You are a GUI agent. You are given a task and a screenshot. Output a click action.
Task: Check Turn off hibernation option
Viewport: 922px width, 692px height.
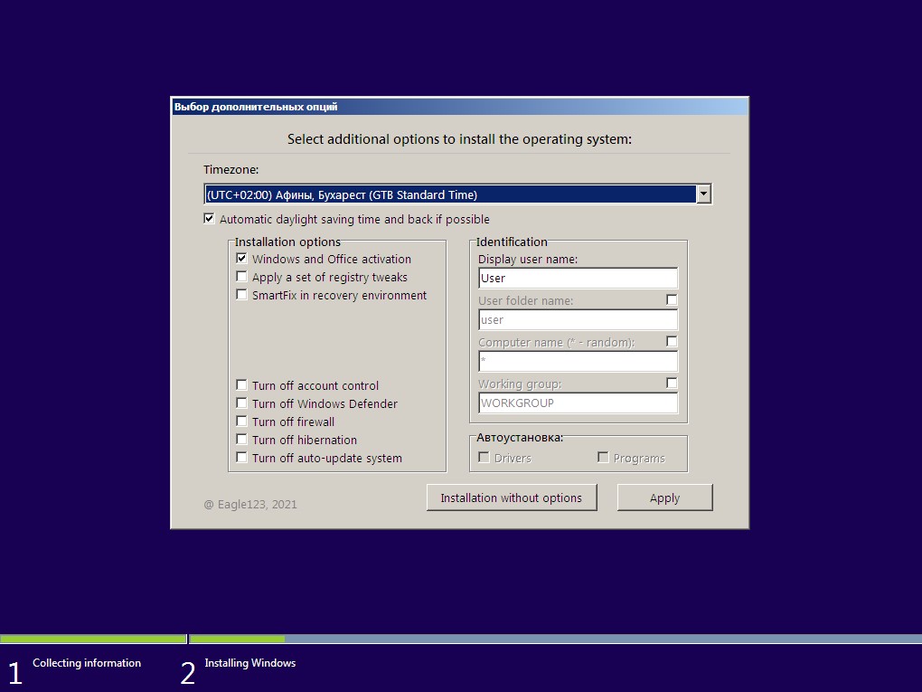click(241, 439)
